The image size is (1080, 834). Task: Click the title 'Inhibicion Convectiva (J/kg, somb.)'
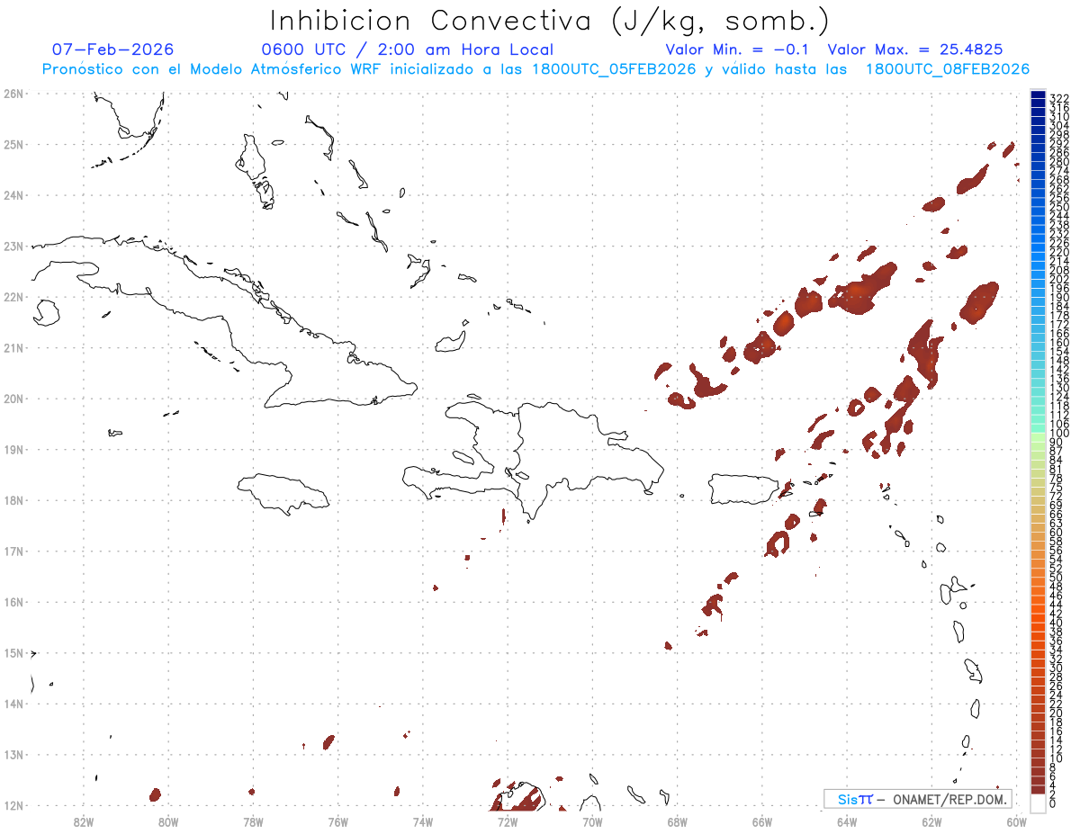550,22
